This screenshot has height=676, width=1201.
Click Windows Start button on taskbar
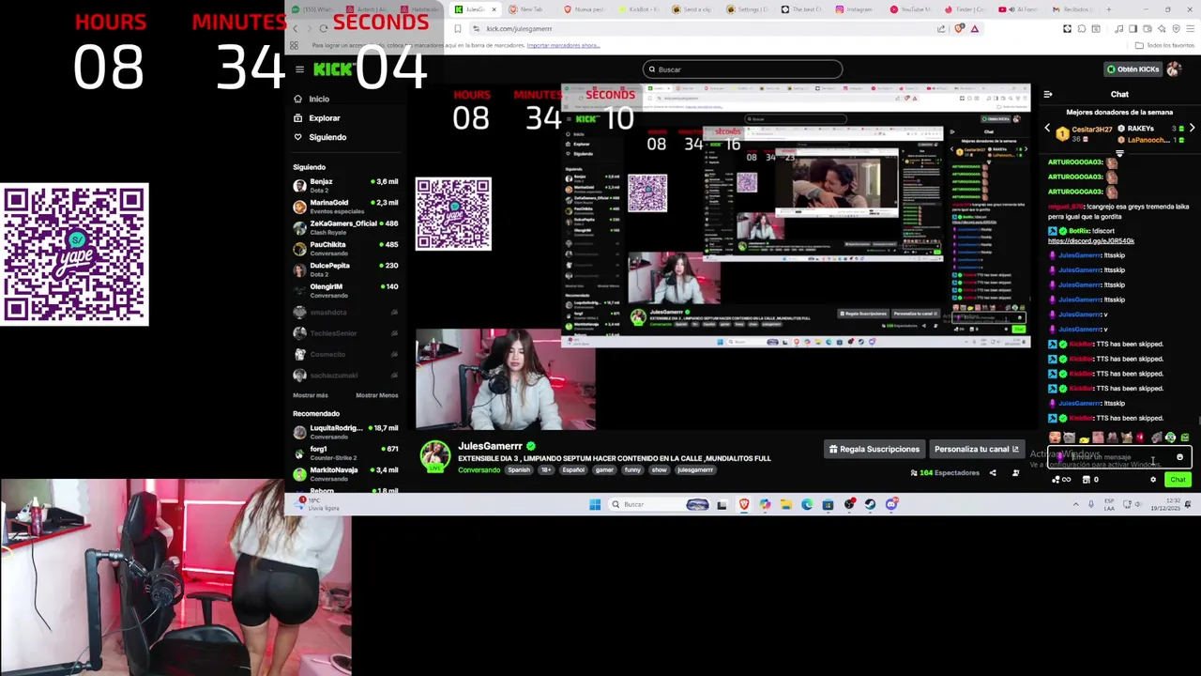[595, 504]
